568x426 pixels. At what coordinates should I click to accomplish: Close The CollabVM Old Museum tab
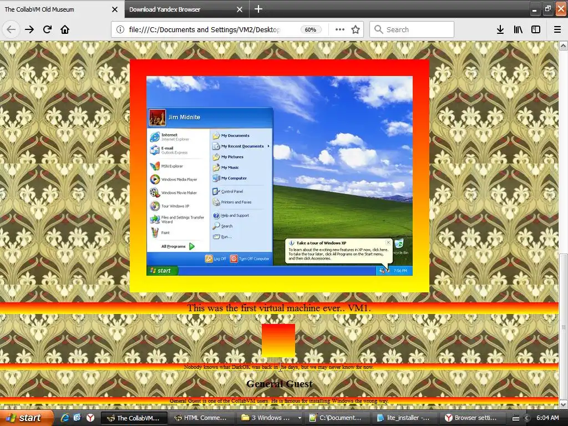115,9
